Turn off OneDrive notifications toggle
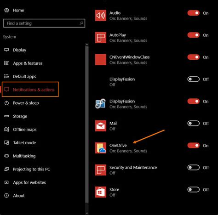The height and width of the screenshot is (215, 218). [x=194, y=145]
